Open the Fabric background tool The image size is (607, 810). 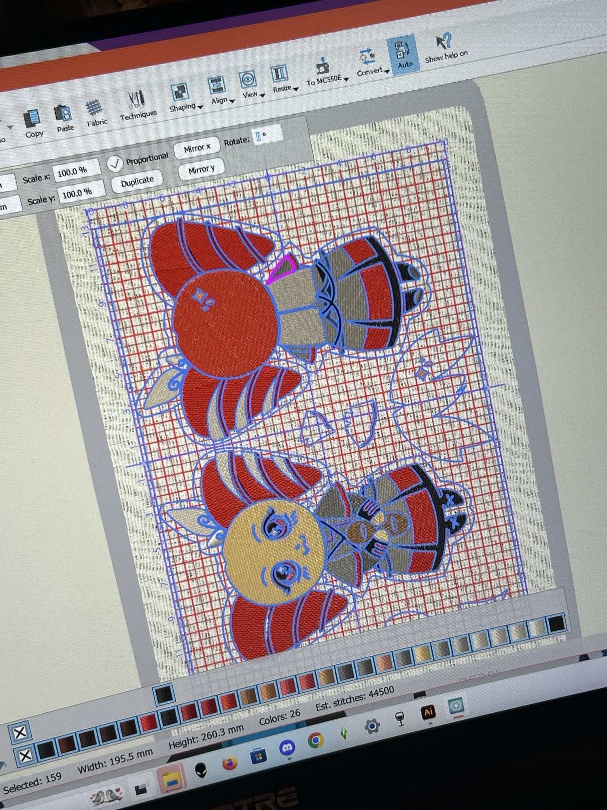pyautogui.click(x=94, y=108)
